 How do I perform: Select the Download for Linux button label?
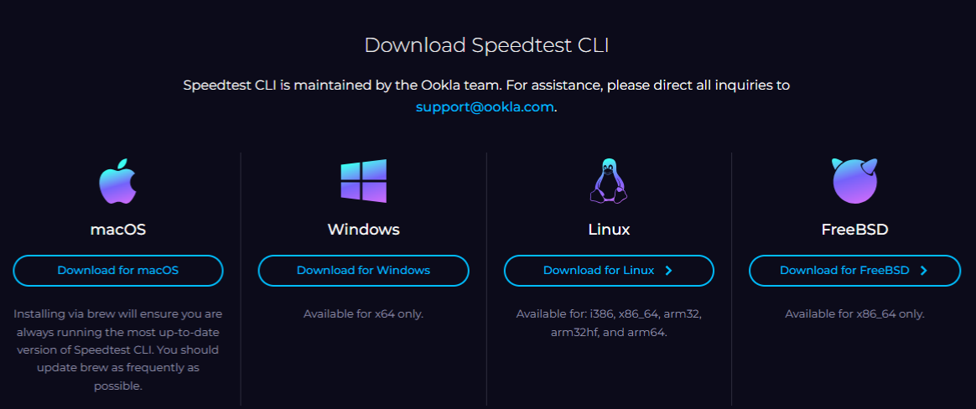[x=598, y=271]
